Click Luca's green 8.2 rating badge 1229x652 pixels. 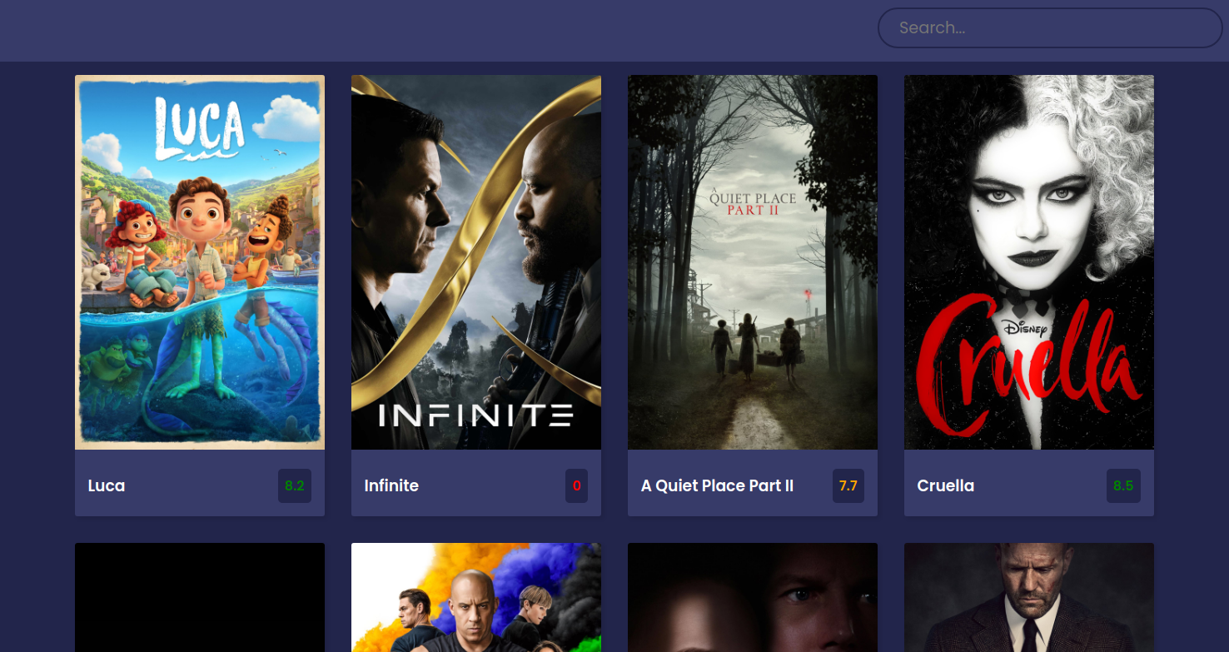tap(294, 485)
